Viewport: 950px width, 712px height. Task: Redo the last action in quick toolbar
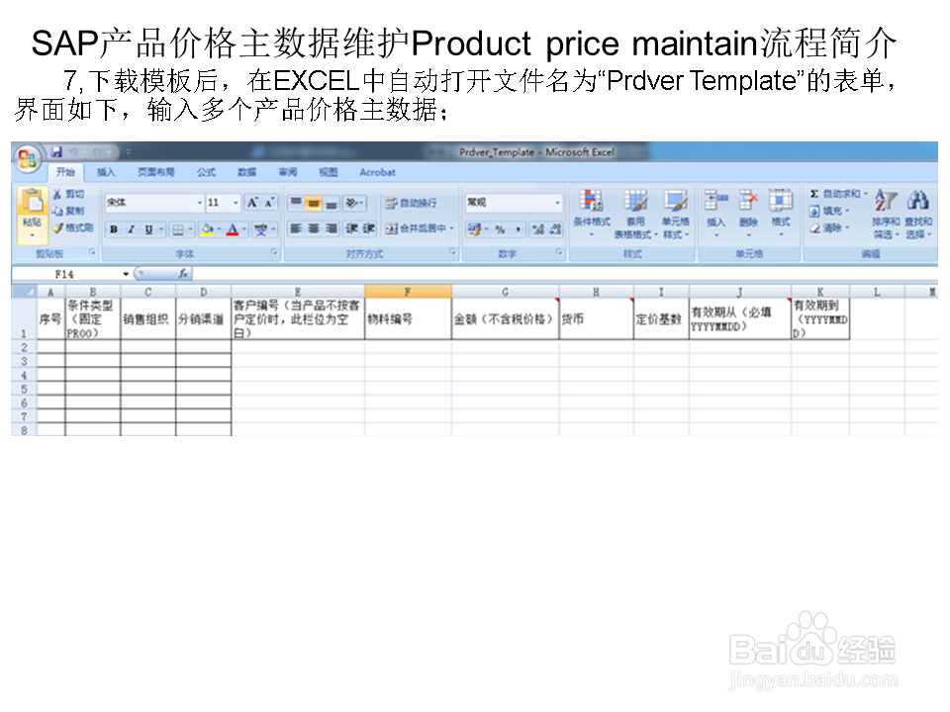click(99, 152)
